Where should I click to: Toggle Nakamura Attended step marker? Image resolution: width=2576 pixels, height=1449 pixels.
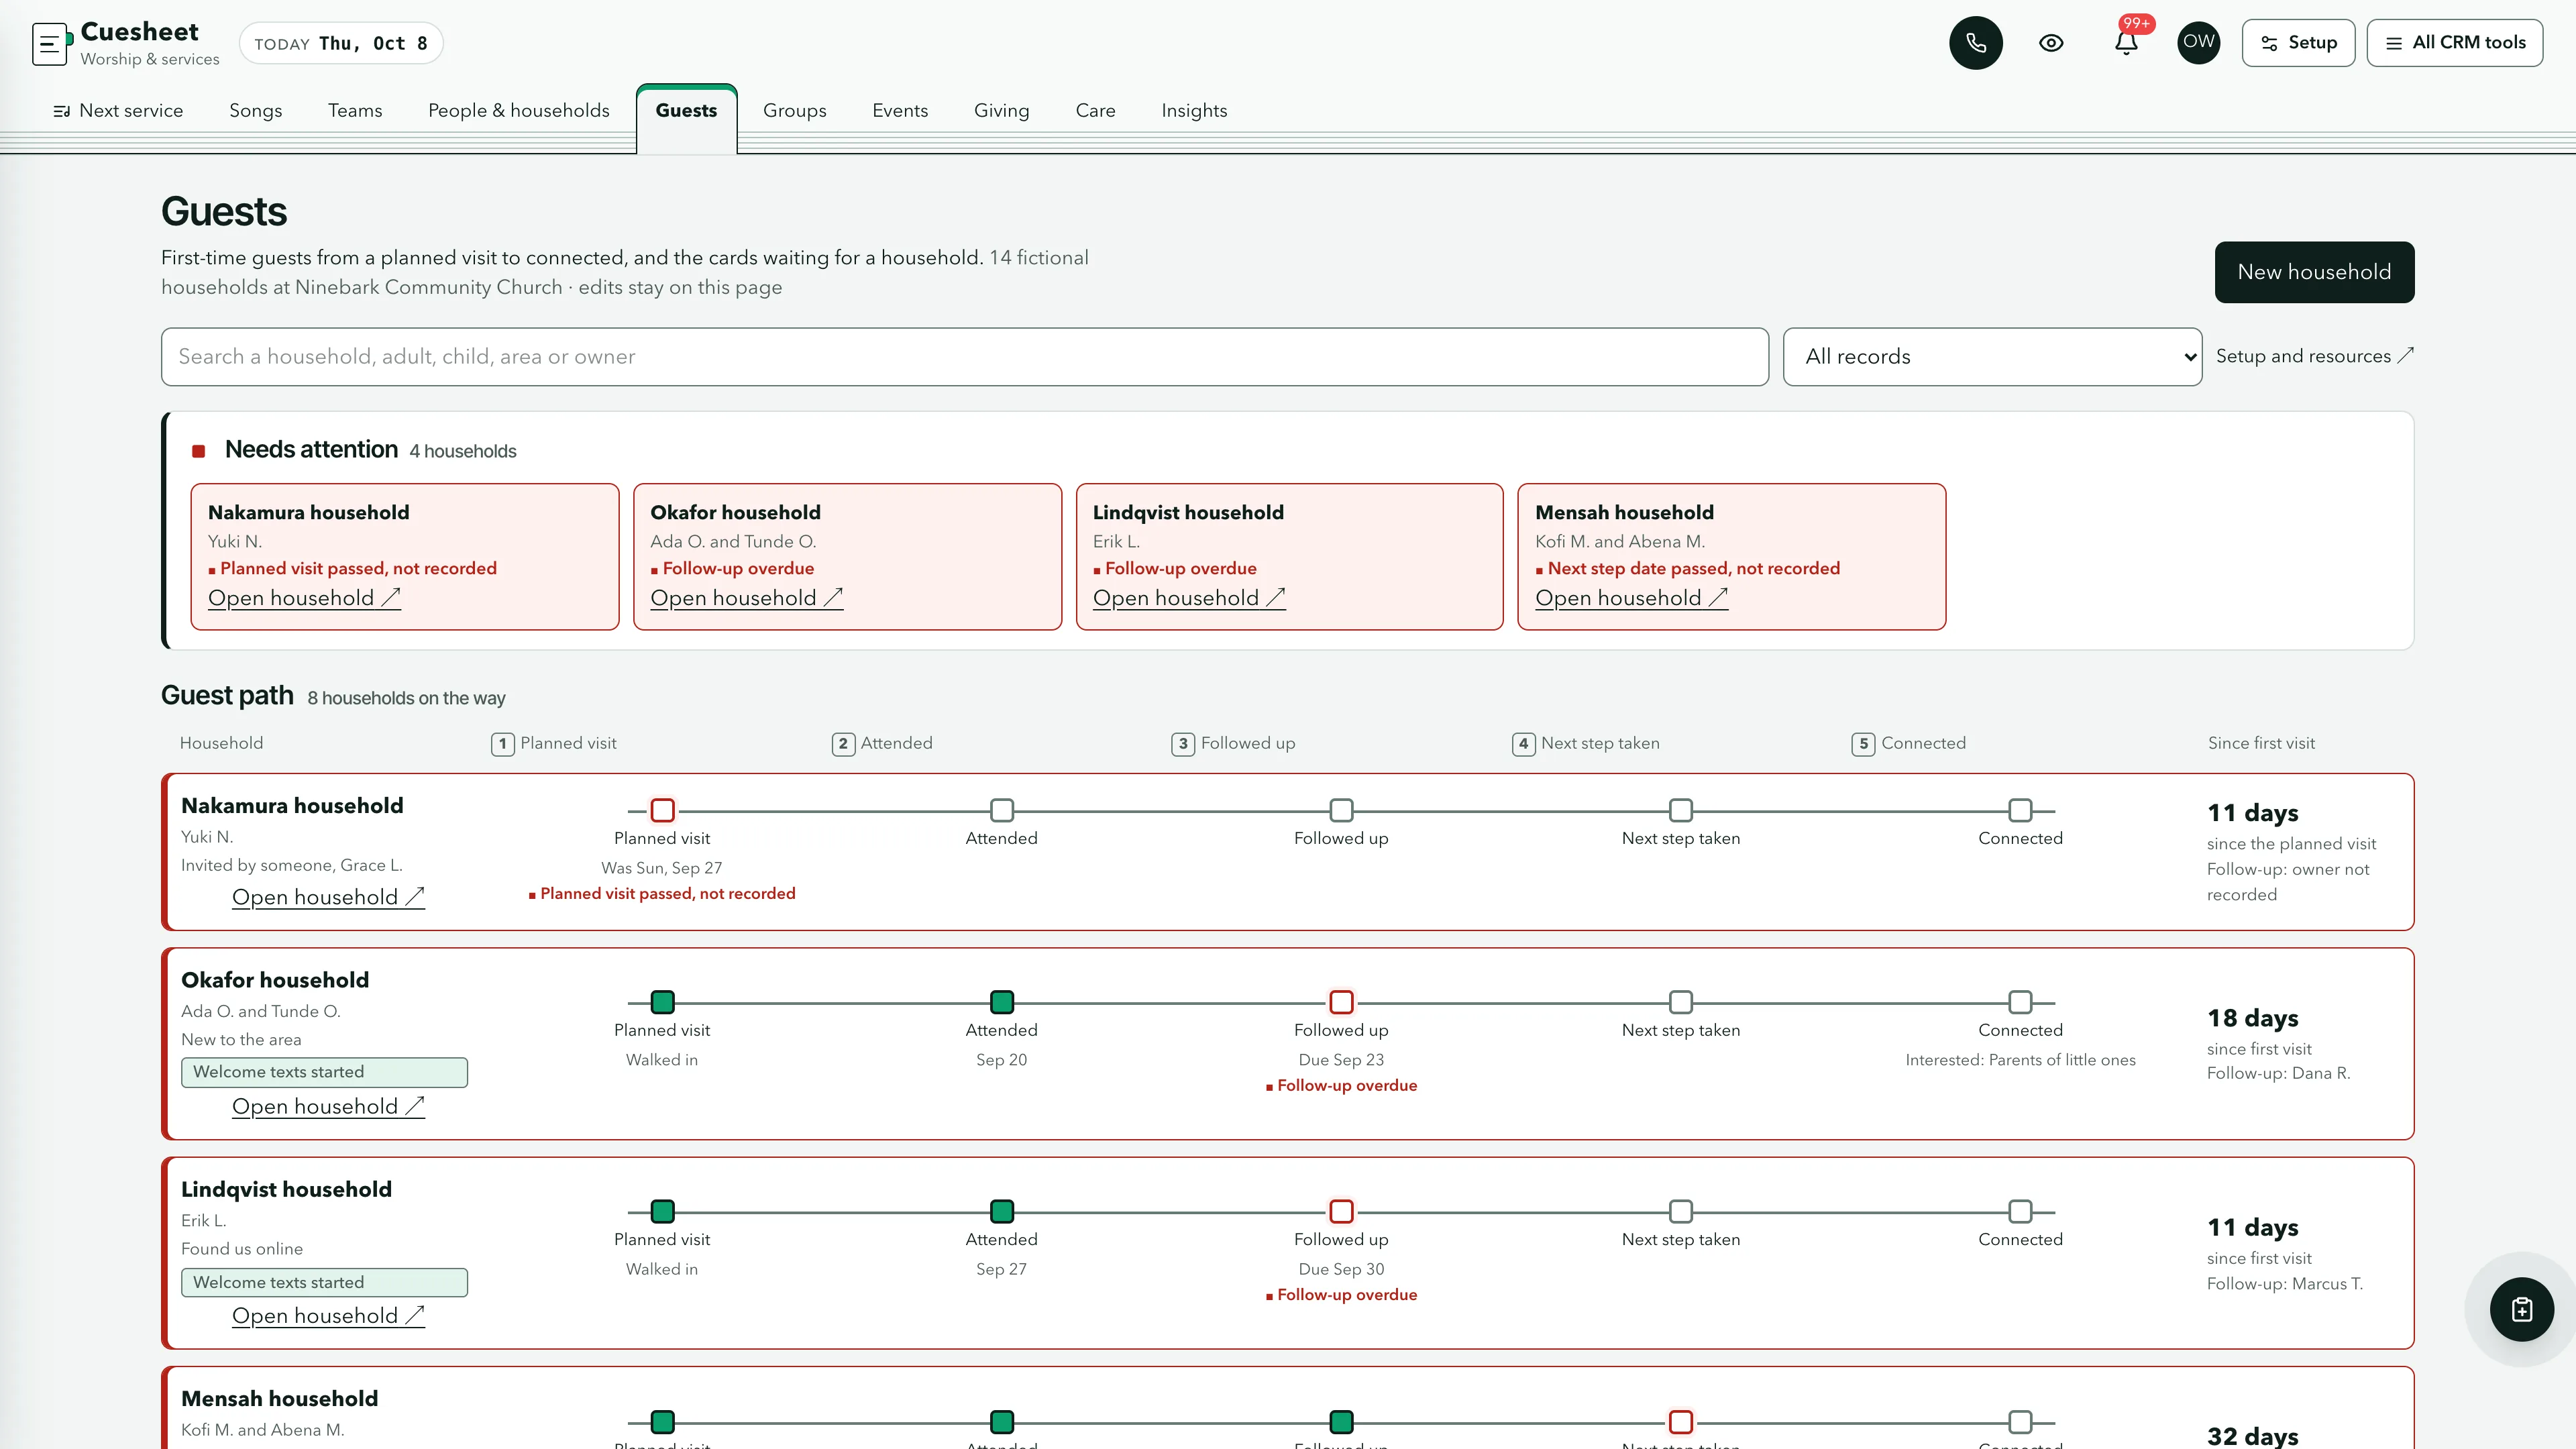1001,810
